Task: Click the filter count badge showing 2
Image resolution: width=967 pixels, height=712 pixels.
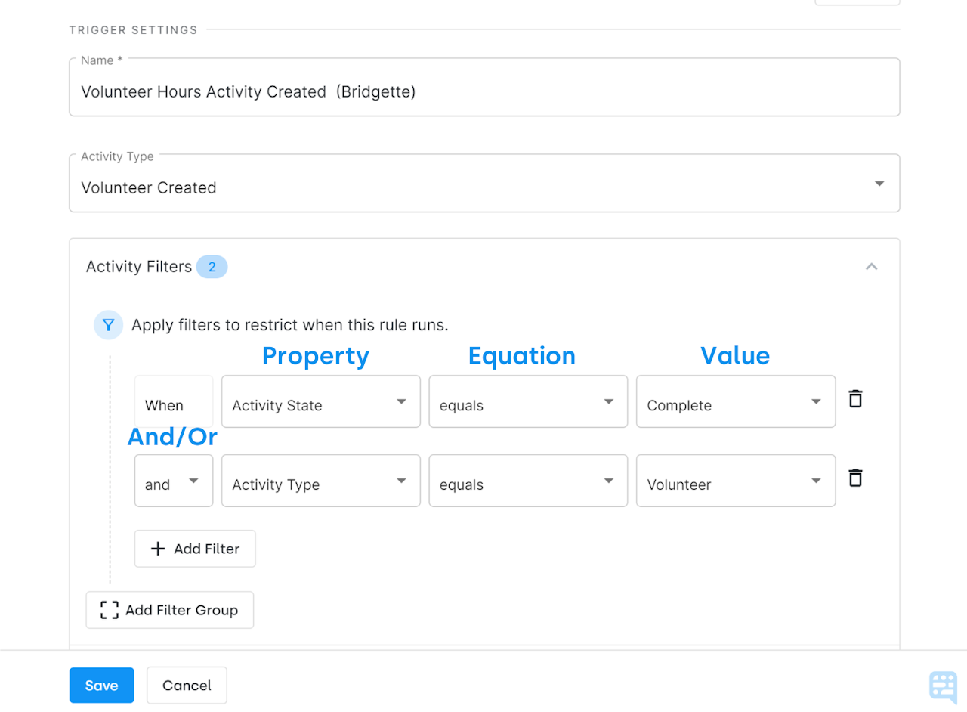Action: tap(212, 266)
